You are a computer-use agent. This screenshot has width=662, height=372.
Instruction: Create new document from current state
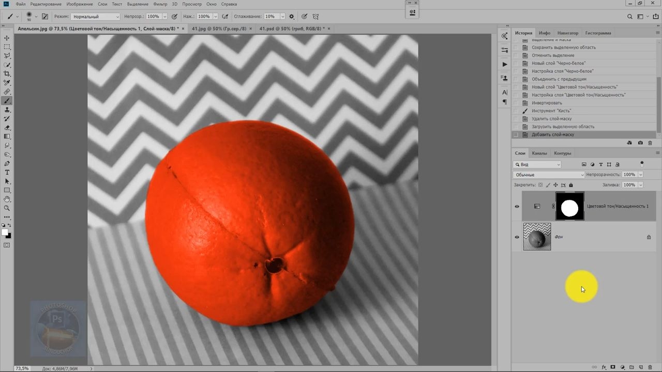[x=629, y=143]
